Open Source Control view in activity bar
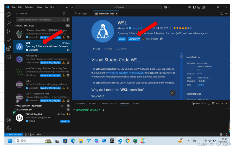 coord(9,31)
